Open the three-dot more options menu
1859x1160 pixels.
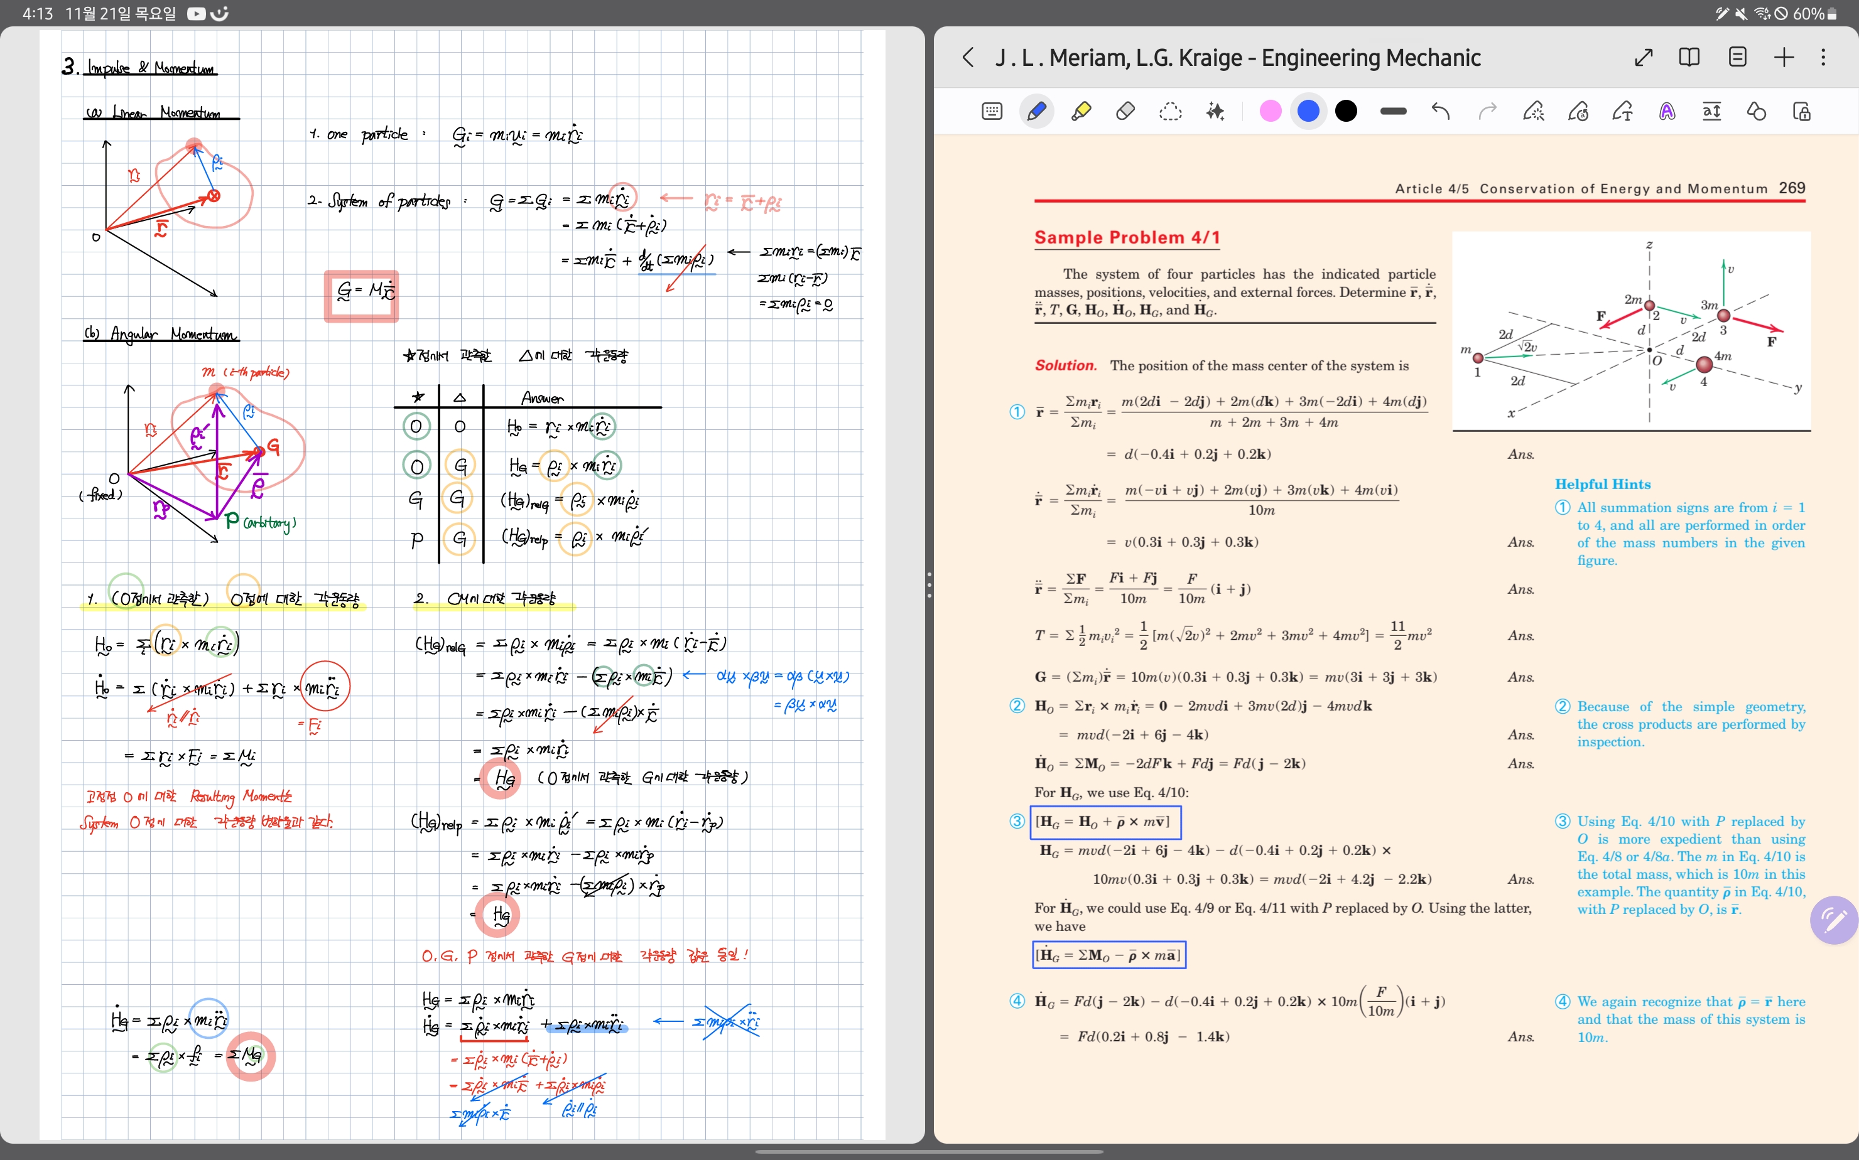(1823, 58)
